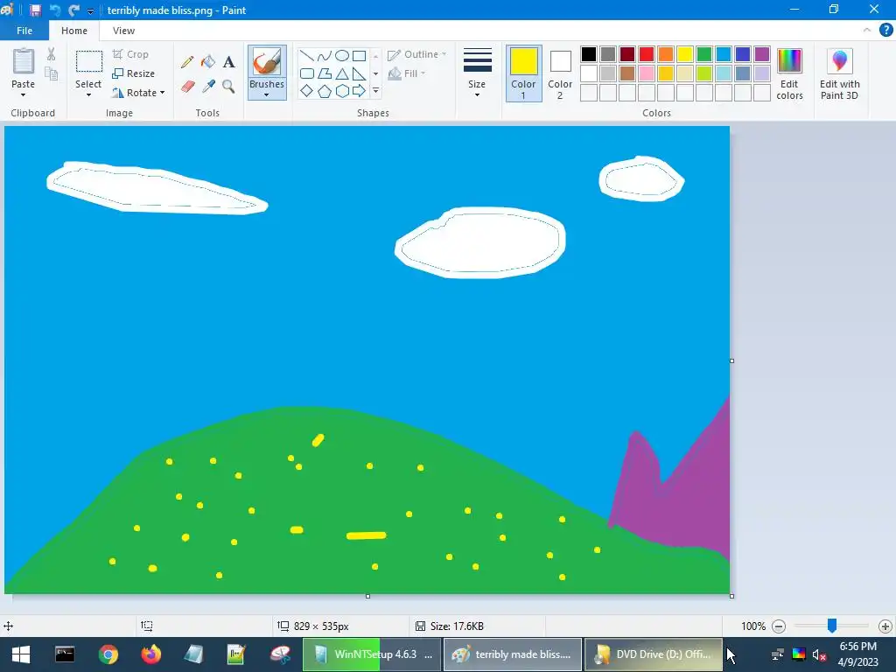This screenshot has height=672, width=896.
Task: Click the Paste clipboard icon
Action: [x=24, y=62]
